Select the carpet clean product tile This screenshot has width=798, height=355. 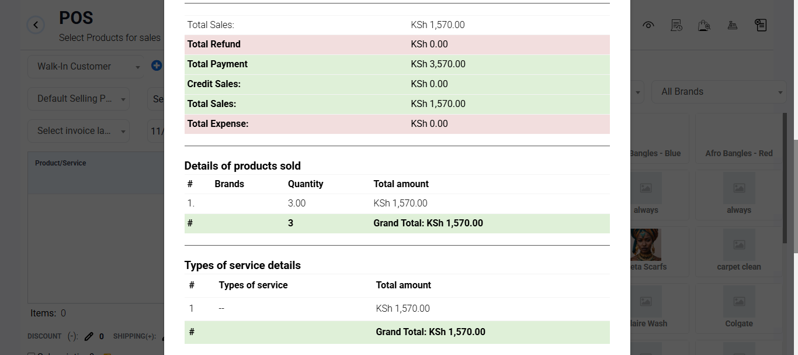click(739, 251)
